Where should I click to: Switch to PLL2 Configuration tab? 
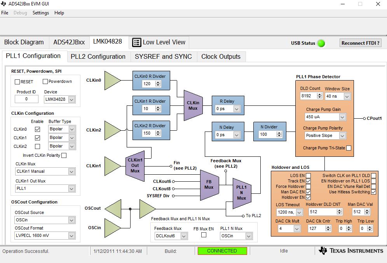click(98, 56)
